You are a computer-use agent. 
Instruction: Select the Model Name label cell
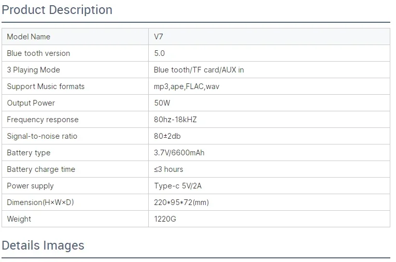coord(29,37)
